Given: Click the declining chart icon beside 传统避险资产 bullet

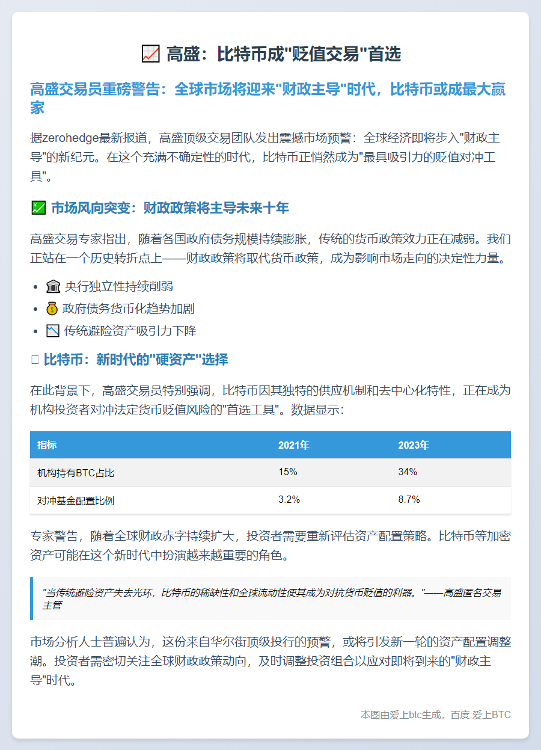Looking at the screenshot, I should (x=53, y=330).
